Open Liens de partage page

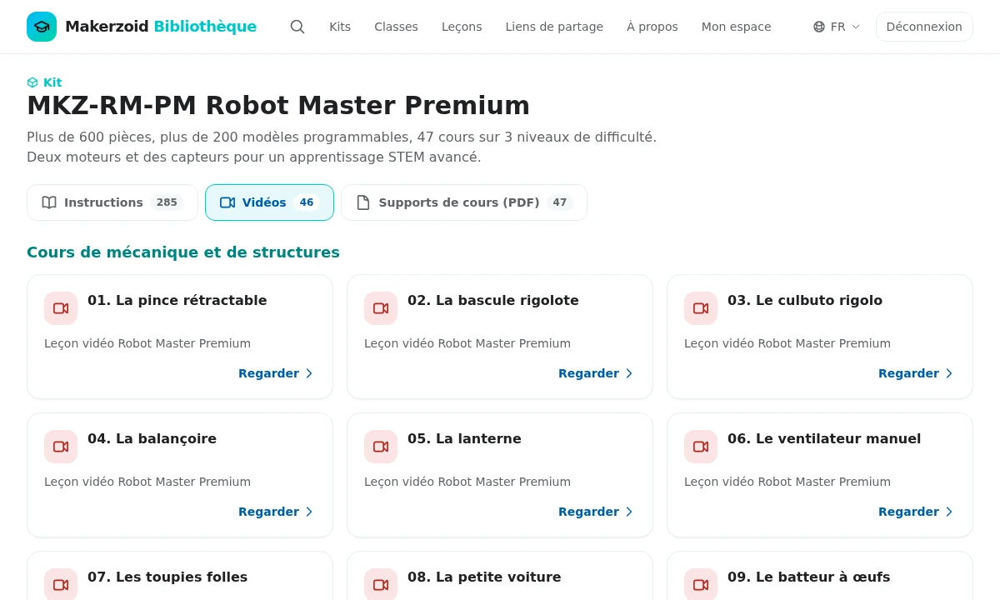554,27
